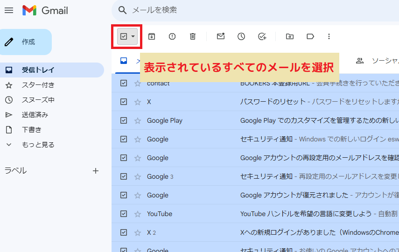Uncheck the X password reset email
This screenshot has width=399, height=252.
pyautogui.click(x=124, y=102)
